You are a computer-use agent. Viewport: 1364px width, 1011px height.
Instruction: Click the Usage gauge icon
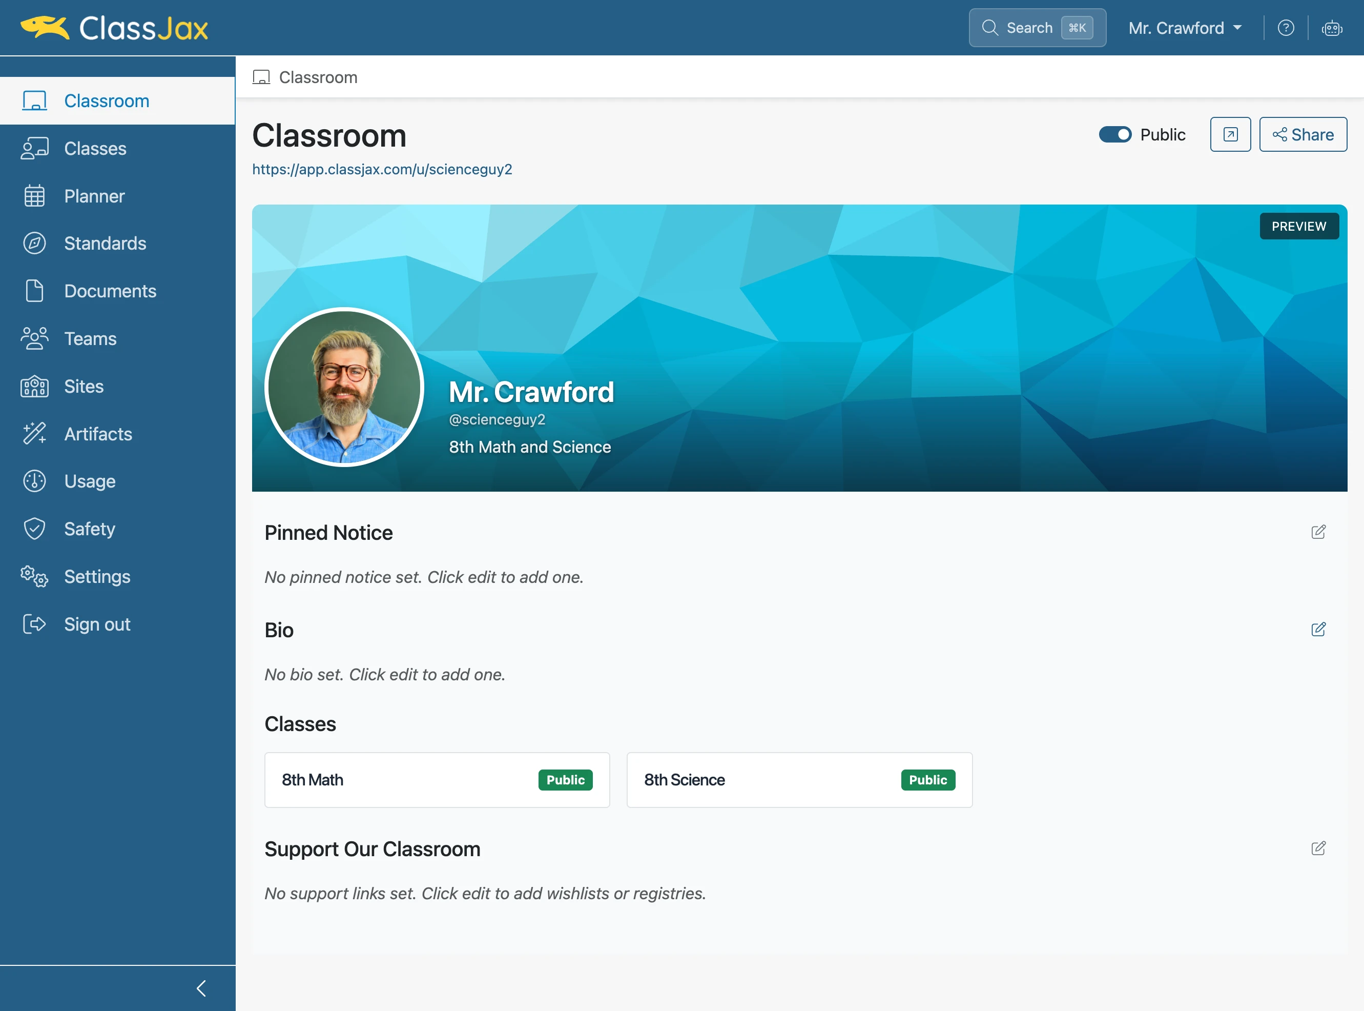pos(34,481)
